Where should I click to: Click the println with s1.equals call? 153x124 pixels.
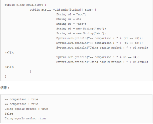pos(102,48)
